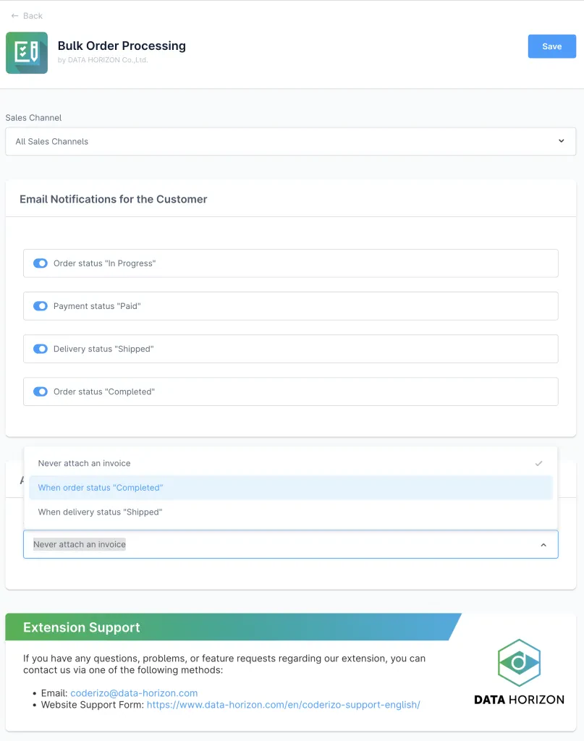Click the Bulk Order Processing app icon
Image resolution: width=584 pixels, height=741 pixels.
click(x=27, y=53)
